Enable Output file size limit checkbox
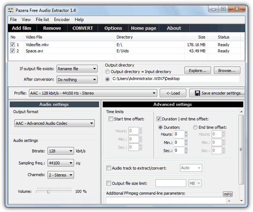This screenshot has height=212, width=253. click(x=109, y=183)
